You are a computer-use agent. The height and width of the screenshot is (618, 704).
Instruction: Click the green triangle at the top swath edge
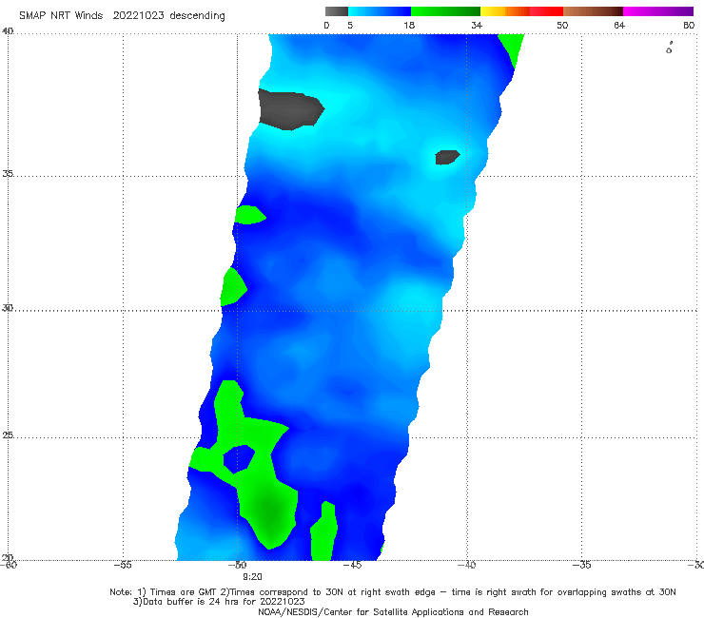[513, 48]
